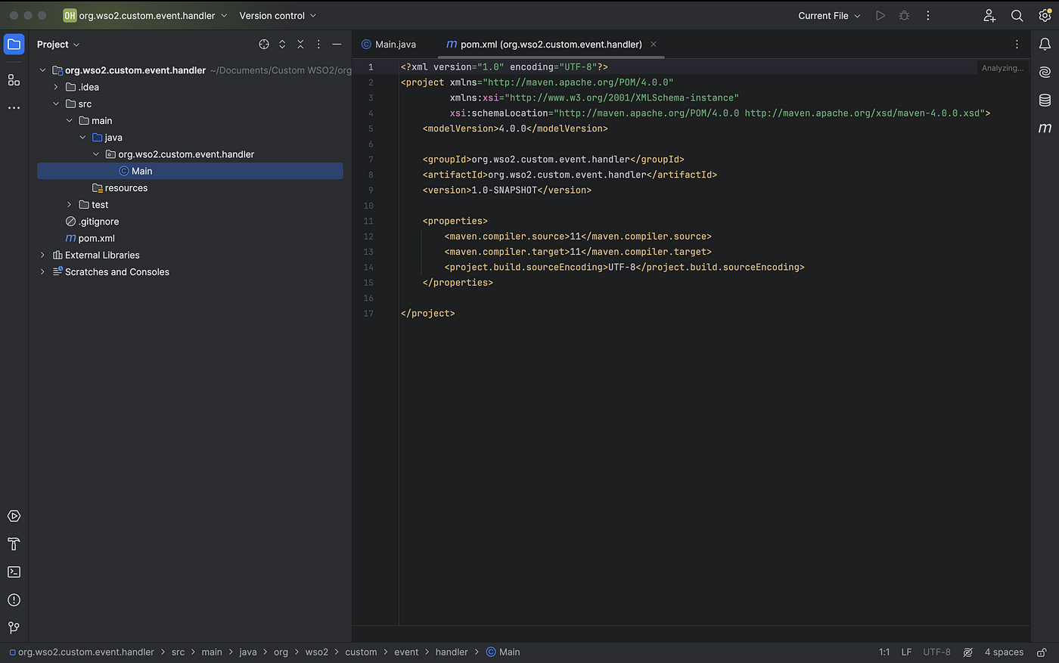The width and height of the screenshot is (1059, 663).
Task: Collapse the main folder
Action: (70, 121)
